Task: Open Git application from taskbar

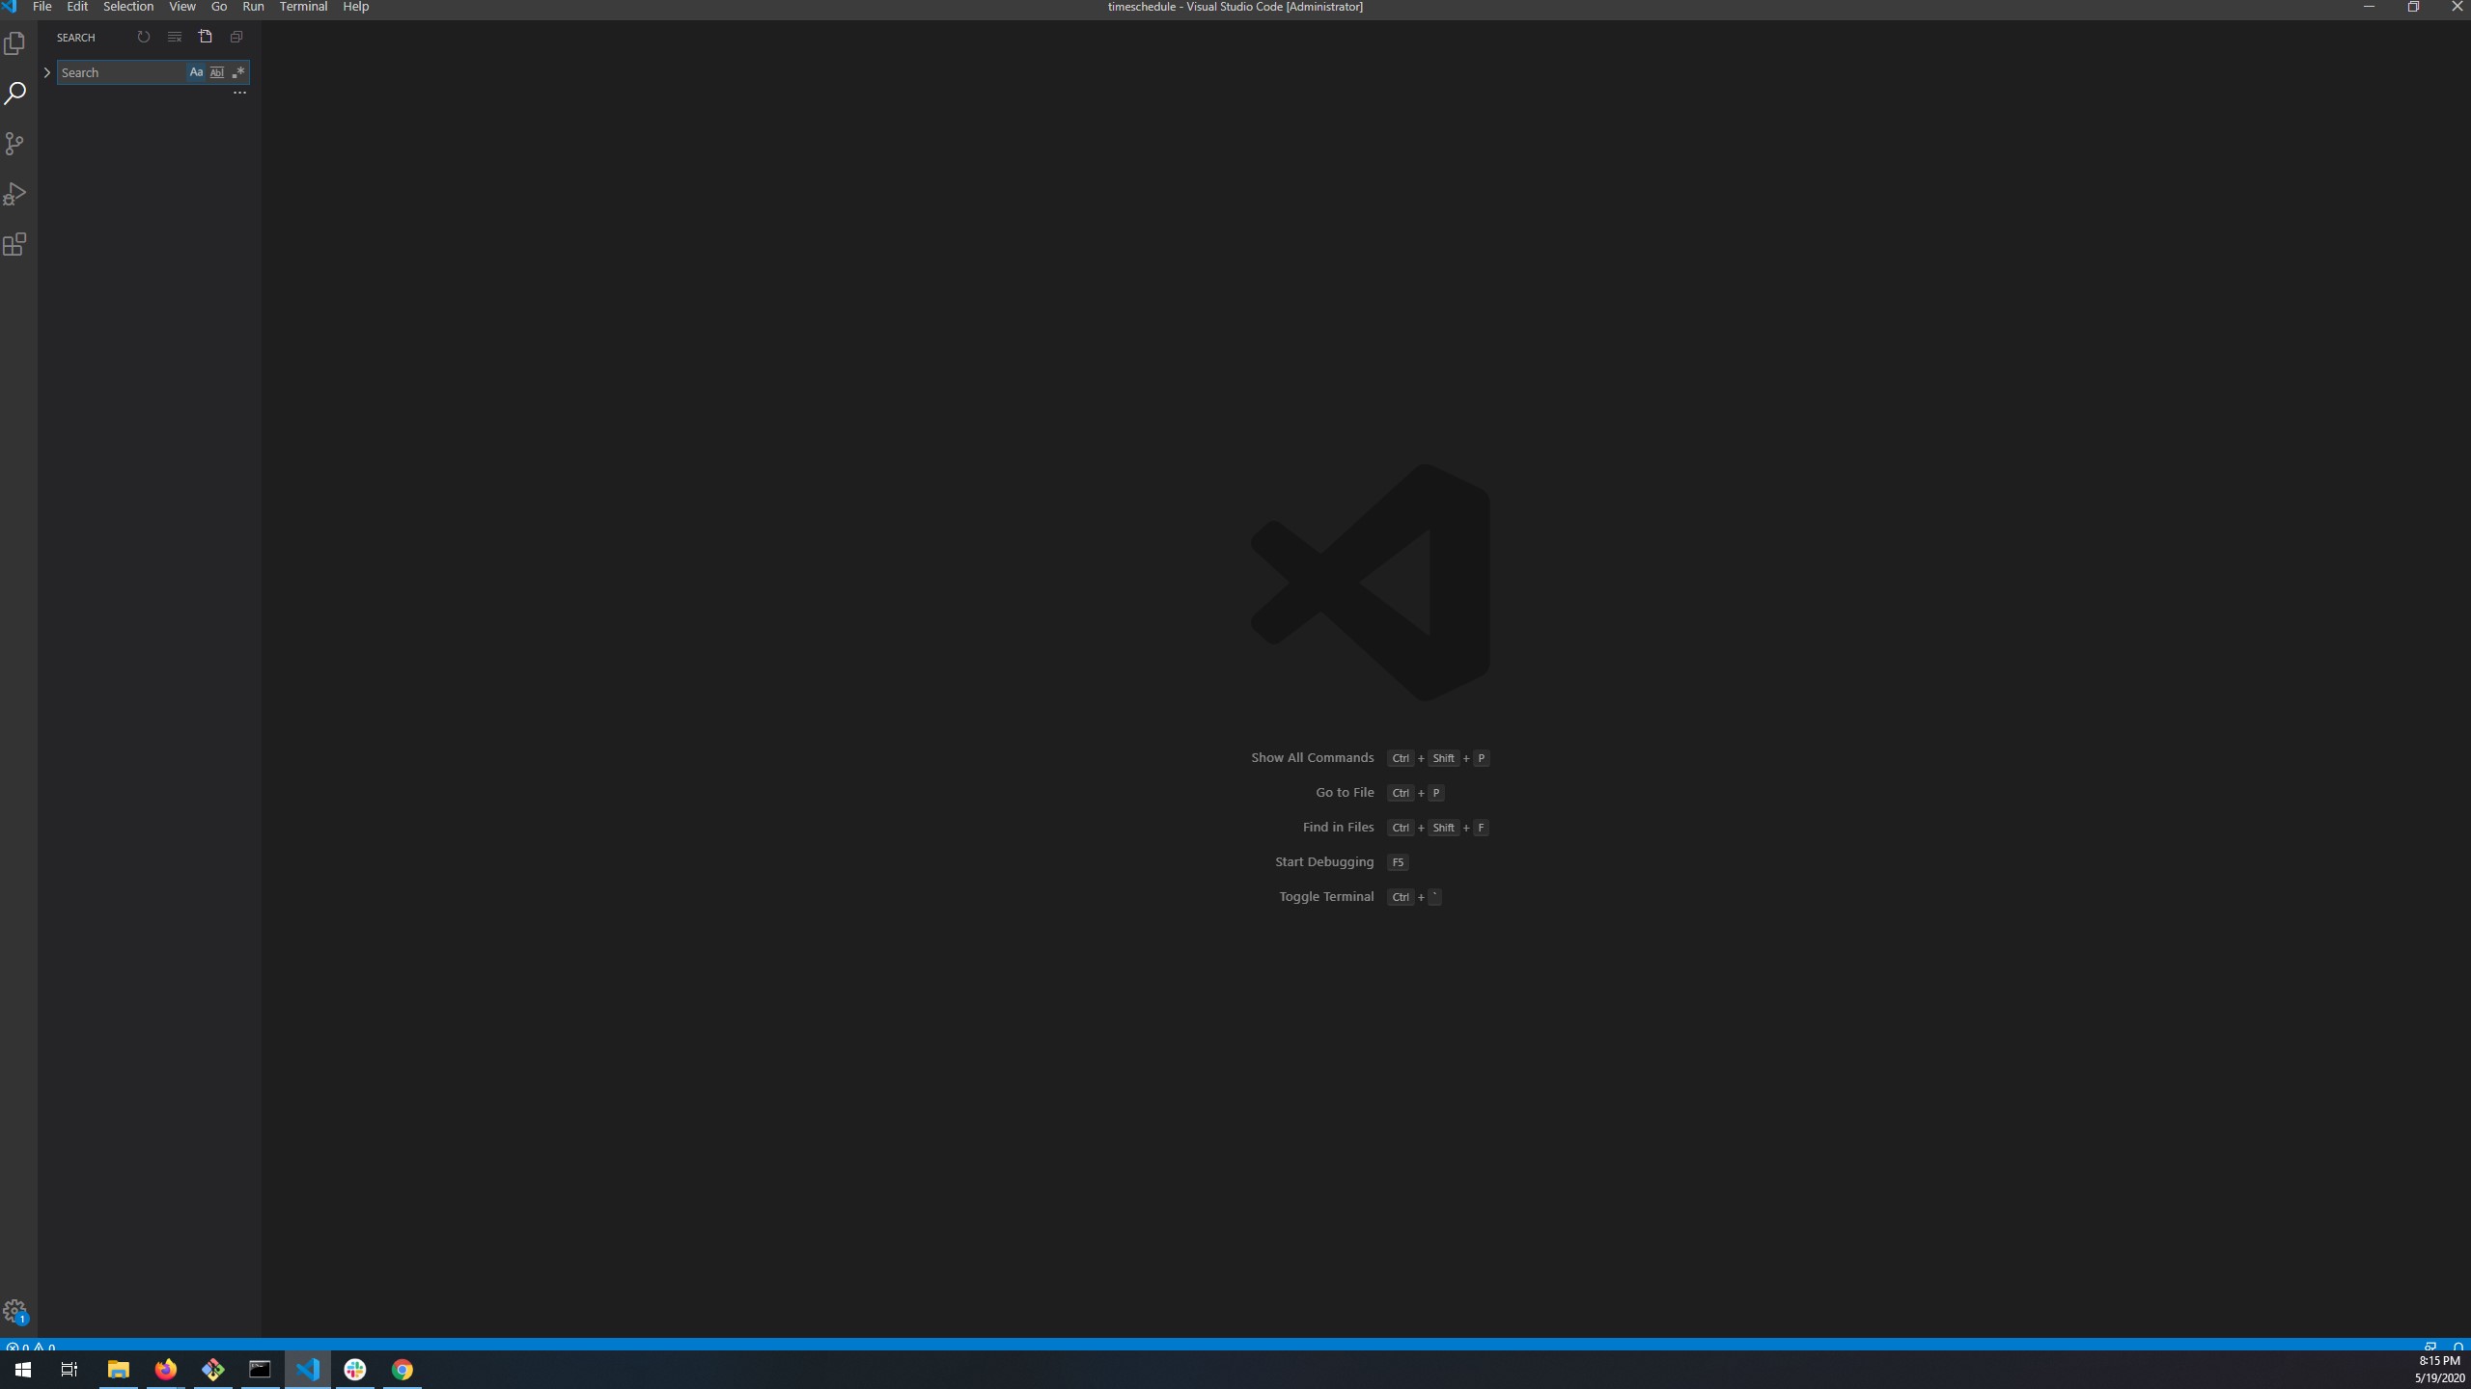Action: pyautogui.click(x=212, y=1370)
